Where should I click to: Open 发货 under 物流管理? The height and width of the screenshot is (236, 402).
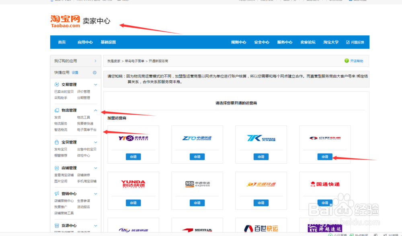point(57,117)
